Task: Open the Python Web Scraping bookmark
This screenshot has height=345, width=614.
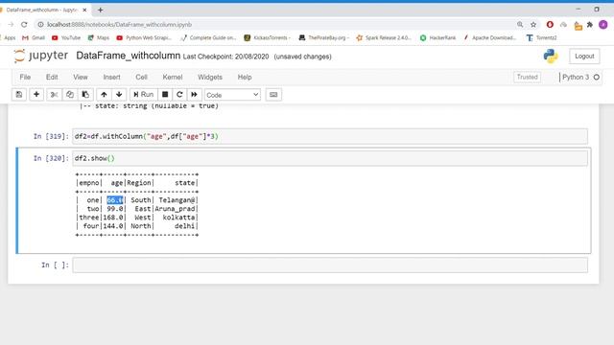Action: (x=144, y=38)
